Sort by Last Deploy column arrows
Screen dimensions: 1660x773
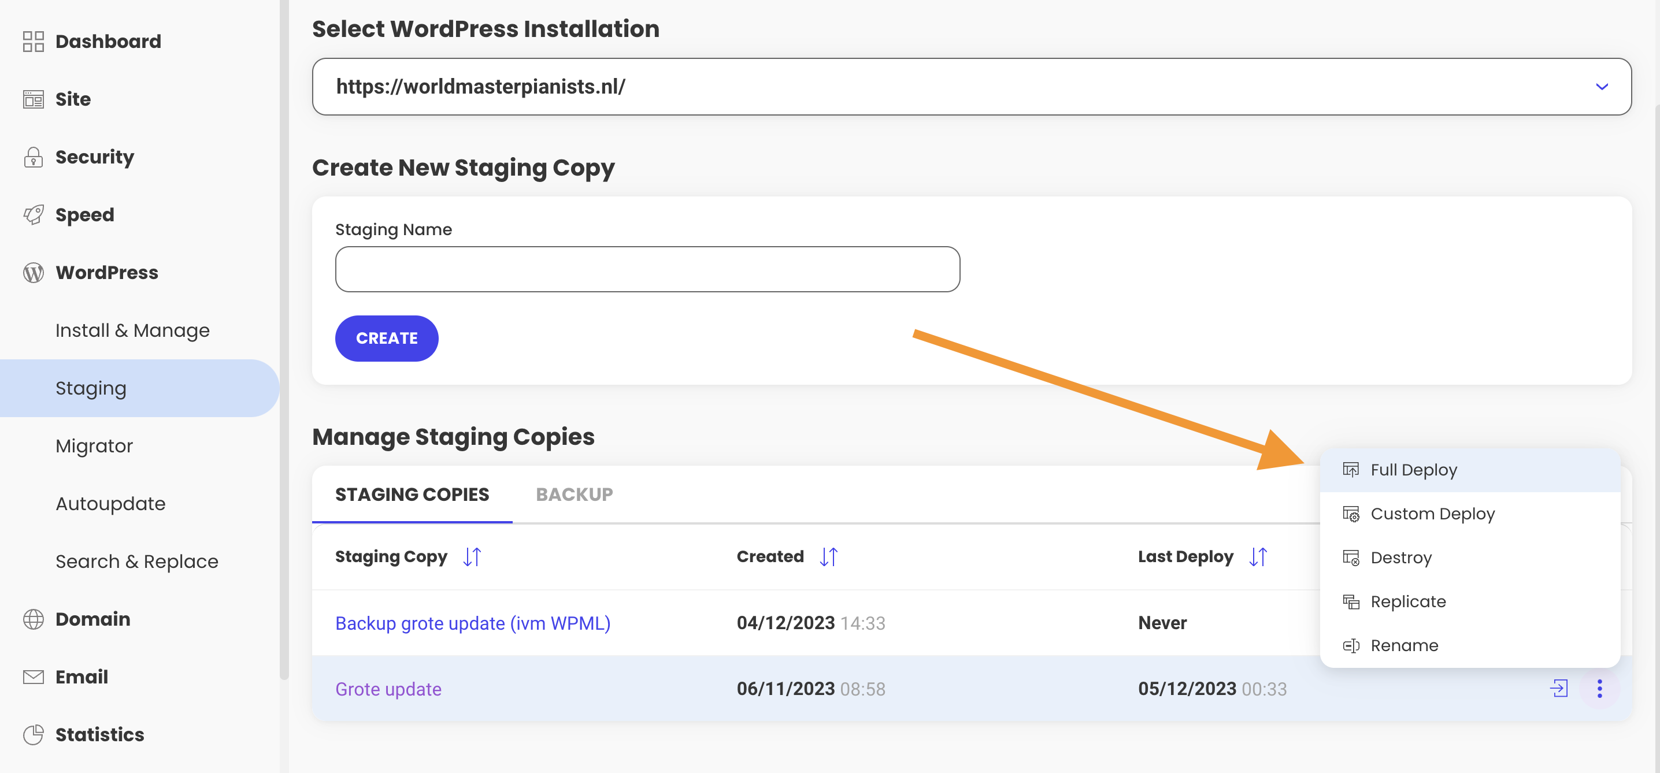[1258, 556]
